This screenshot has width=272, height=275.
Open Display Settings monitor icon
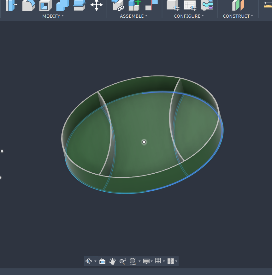coord(146,261)
